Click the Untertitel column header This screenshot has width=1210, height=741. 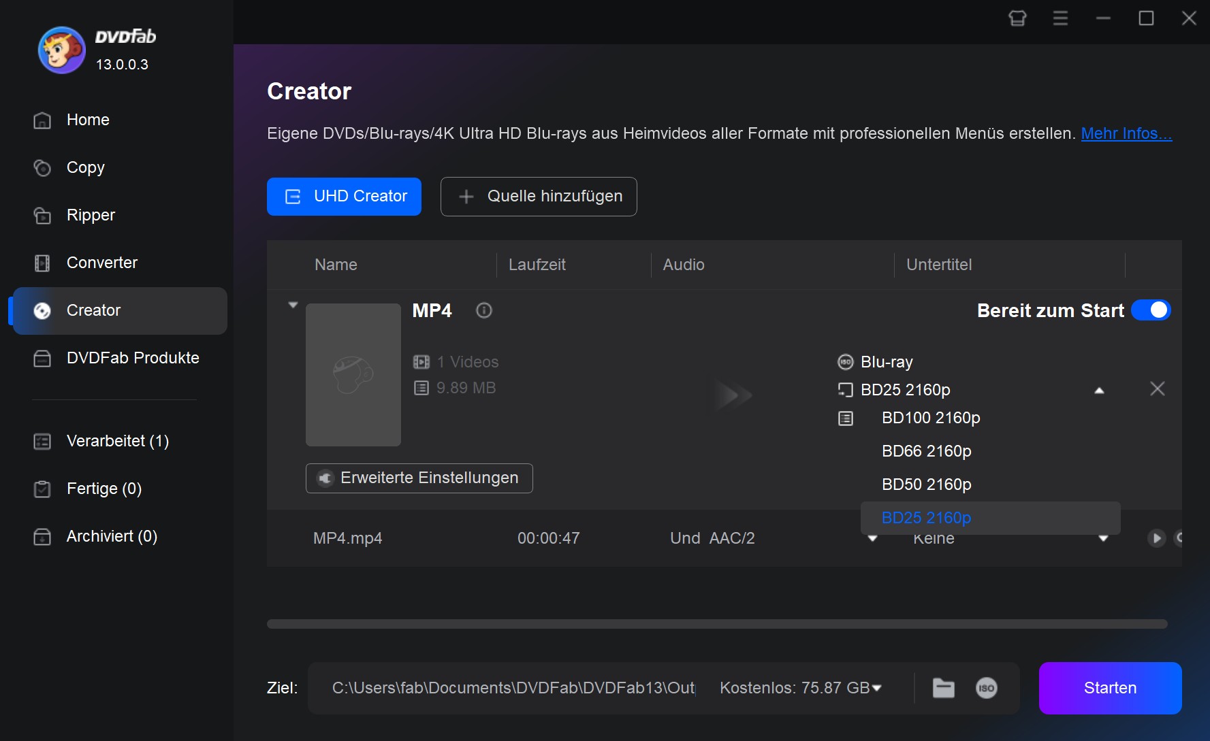[x=939, y=265]
